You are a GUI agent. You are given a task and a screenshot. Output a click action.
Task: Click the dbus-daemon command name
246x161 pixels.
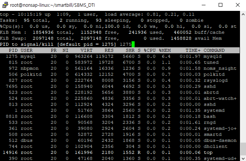tap(220, 140)
